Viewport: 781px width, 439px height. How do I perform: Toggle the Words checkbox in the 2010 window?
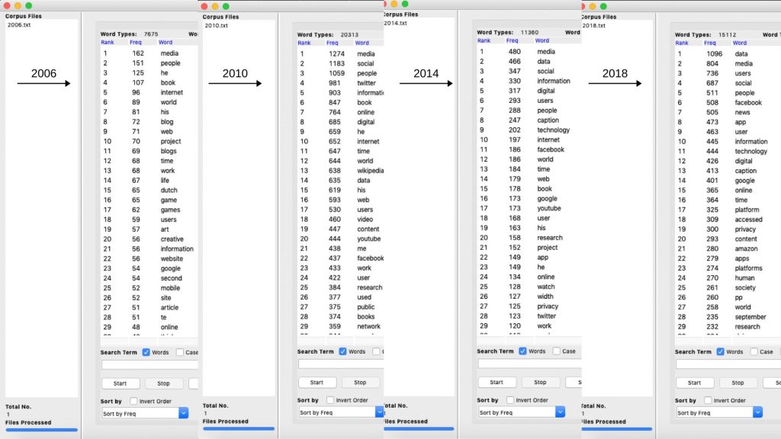click(x=342, y=351)
